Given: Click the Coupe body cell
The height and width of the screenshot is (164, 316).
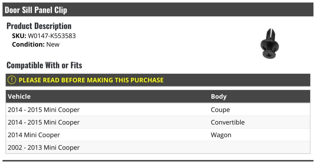Looking at the screenshot, I should [x=220, y=110].
